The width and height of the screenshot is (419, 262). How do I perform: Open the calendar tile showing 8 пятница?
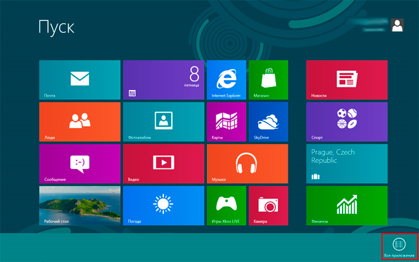(x=163, y=80)
